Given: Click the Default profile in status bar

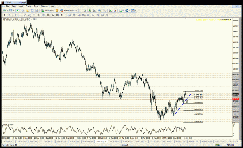Looking at the screenshot, I should [x=125, y=145].
